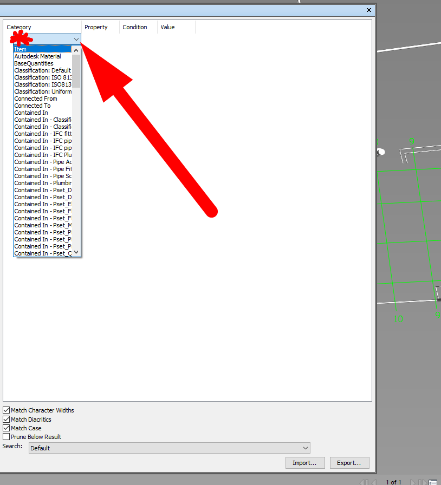Image resolution: width=441 pixels, height=485 pixels.
Task: Click the category list scroll-up arrow
Action: click(x=76, y=50)
